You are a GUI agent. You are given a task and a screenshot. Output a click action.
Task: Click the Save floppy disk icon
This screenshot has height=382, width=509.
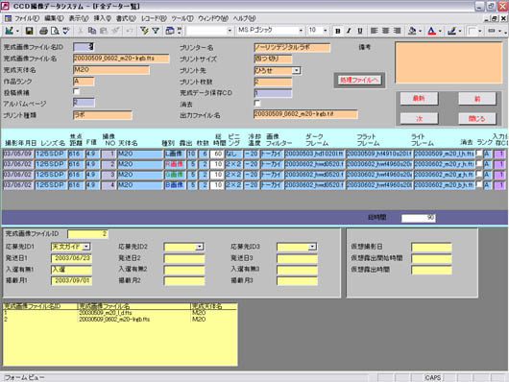tap(29, 31)
